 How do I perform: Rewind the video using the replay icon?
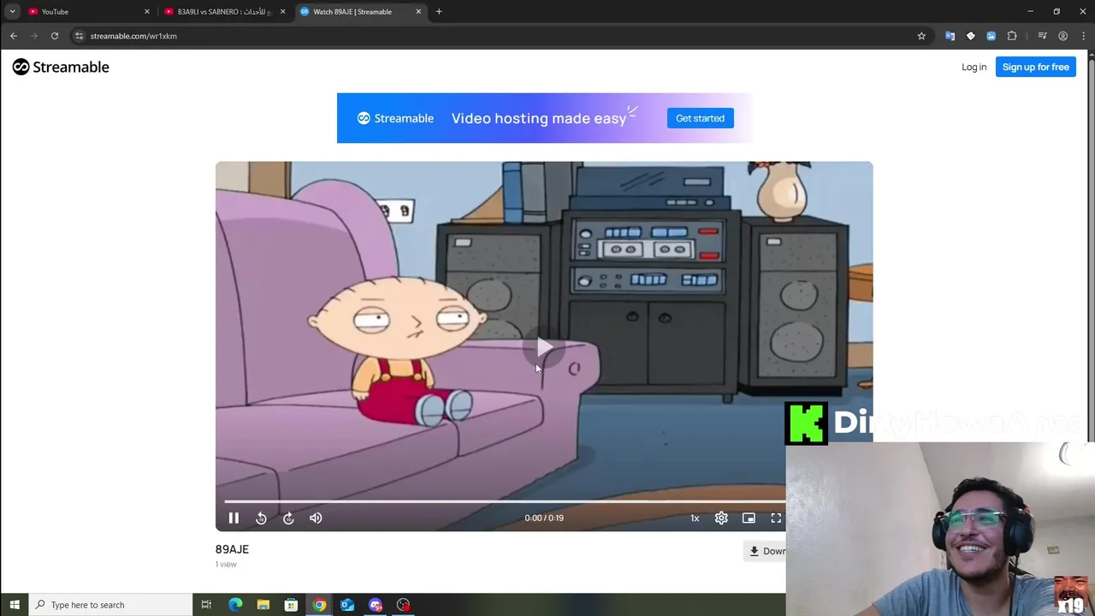tap(261, 518)
